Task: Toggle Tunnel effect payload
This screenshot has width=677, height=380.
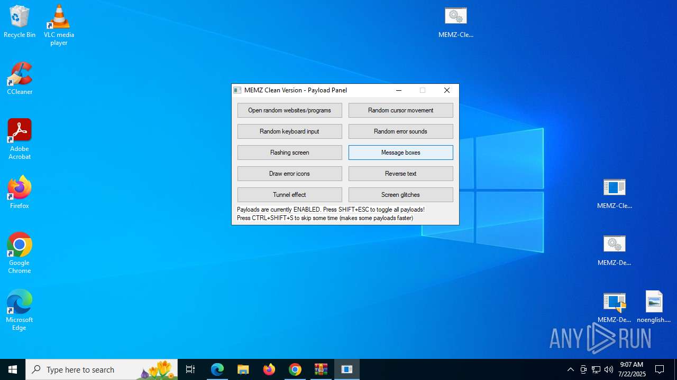Action: (x=290, y=195)
